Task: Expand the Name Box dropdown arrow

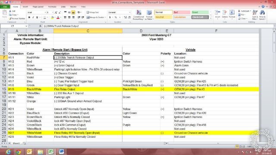Action: pyautogui.click(x=26, y=26)
